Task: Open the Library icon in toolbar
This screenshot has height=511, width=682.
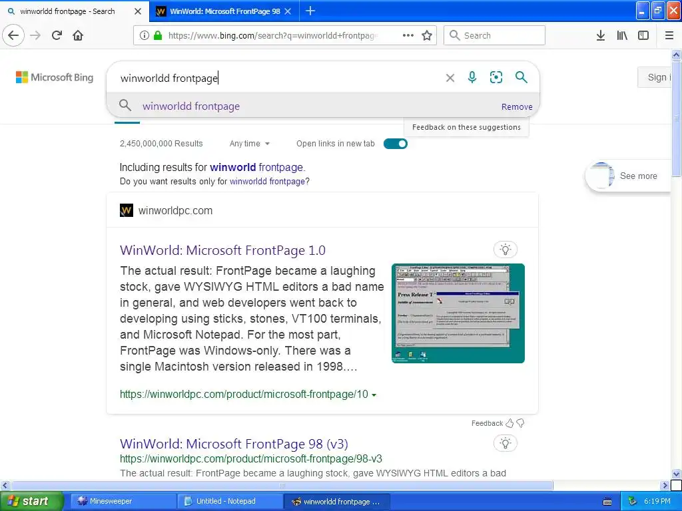Action: tap(622, 35)
